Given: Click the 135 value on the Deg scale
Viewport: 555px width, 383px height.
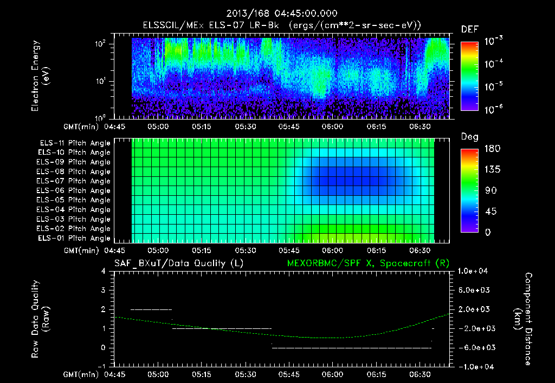Looking at the screenshot, I should (492, 170).
